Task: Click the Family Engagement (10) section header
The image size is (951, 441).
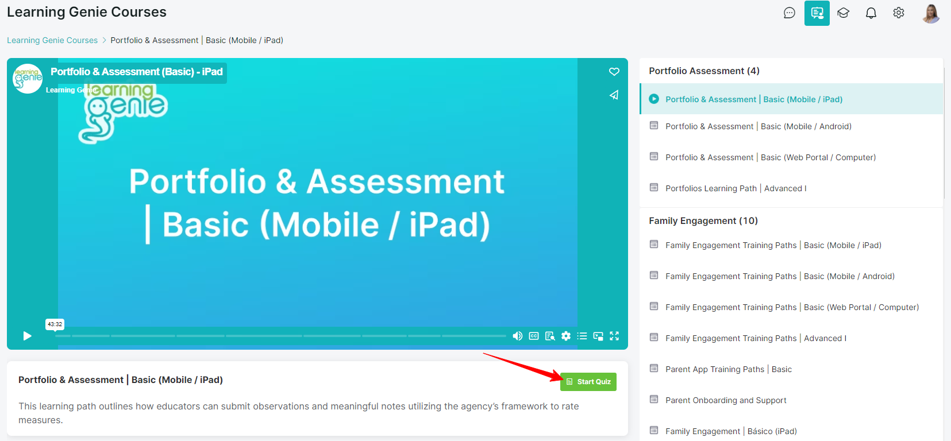Action: [x=703, y=220]
